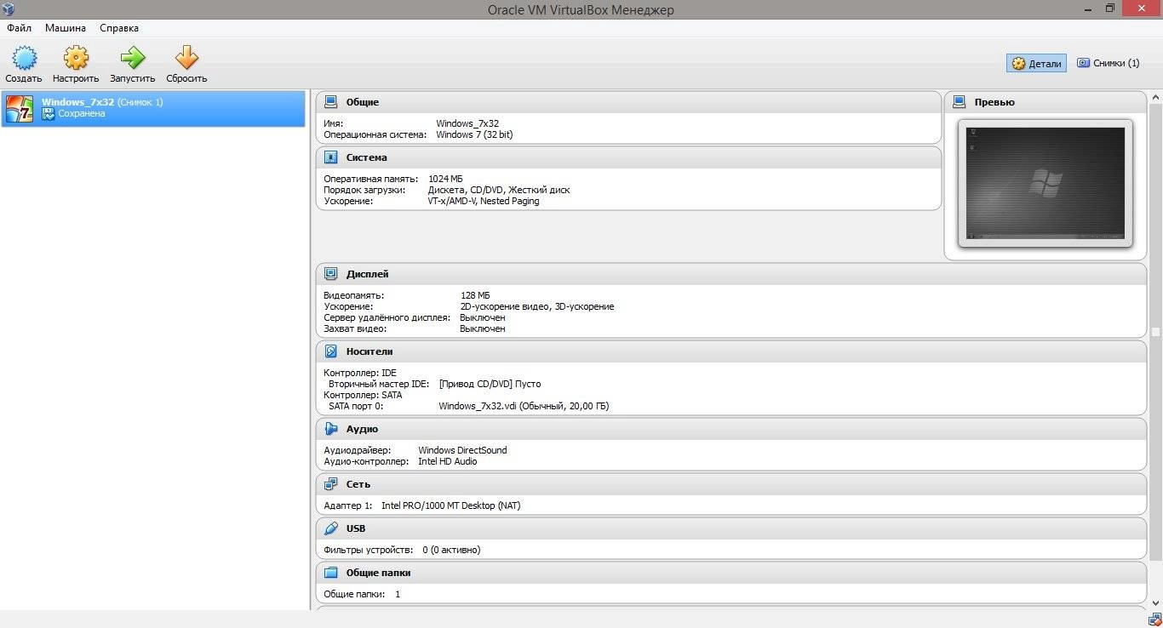Open the Файл menu
The image size is (1163, 628).
pos(19,28)
